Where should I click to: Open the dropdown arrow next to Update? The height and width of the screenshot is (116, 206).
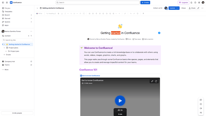[x=178, y=8]
